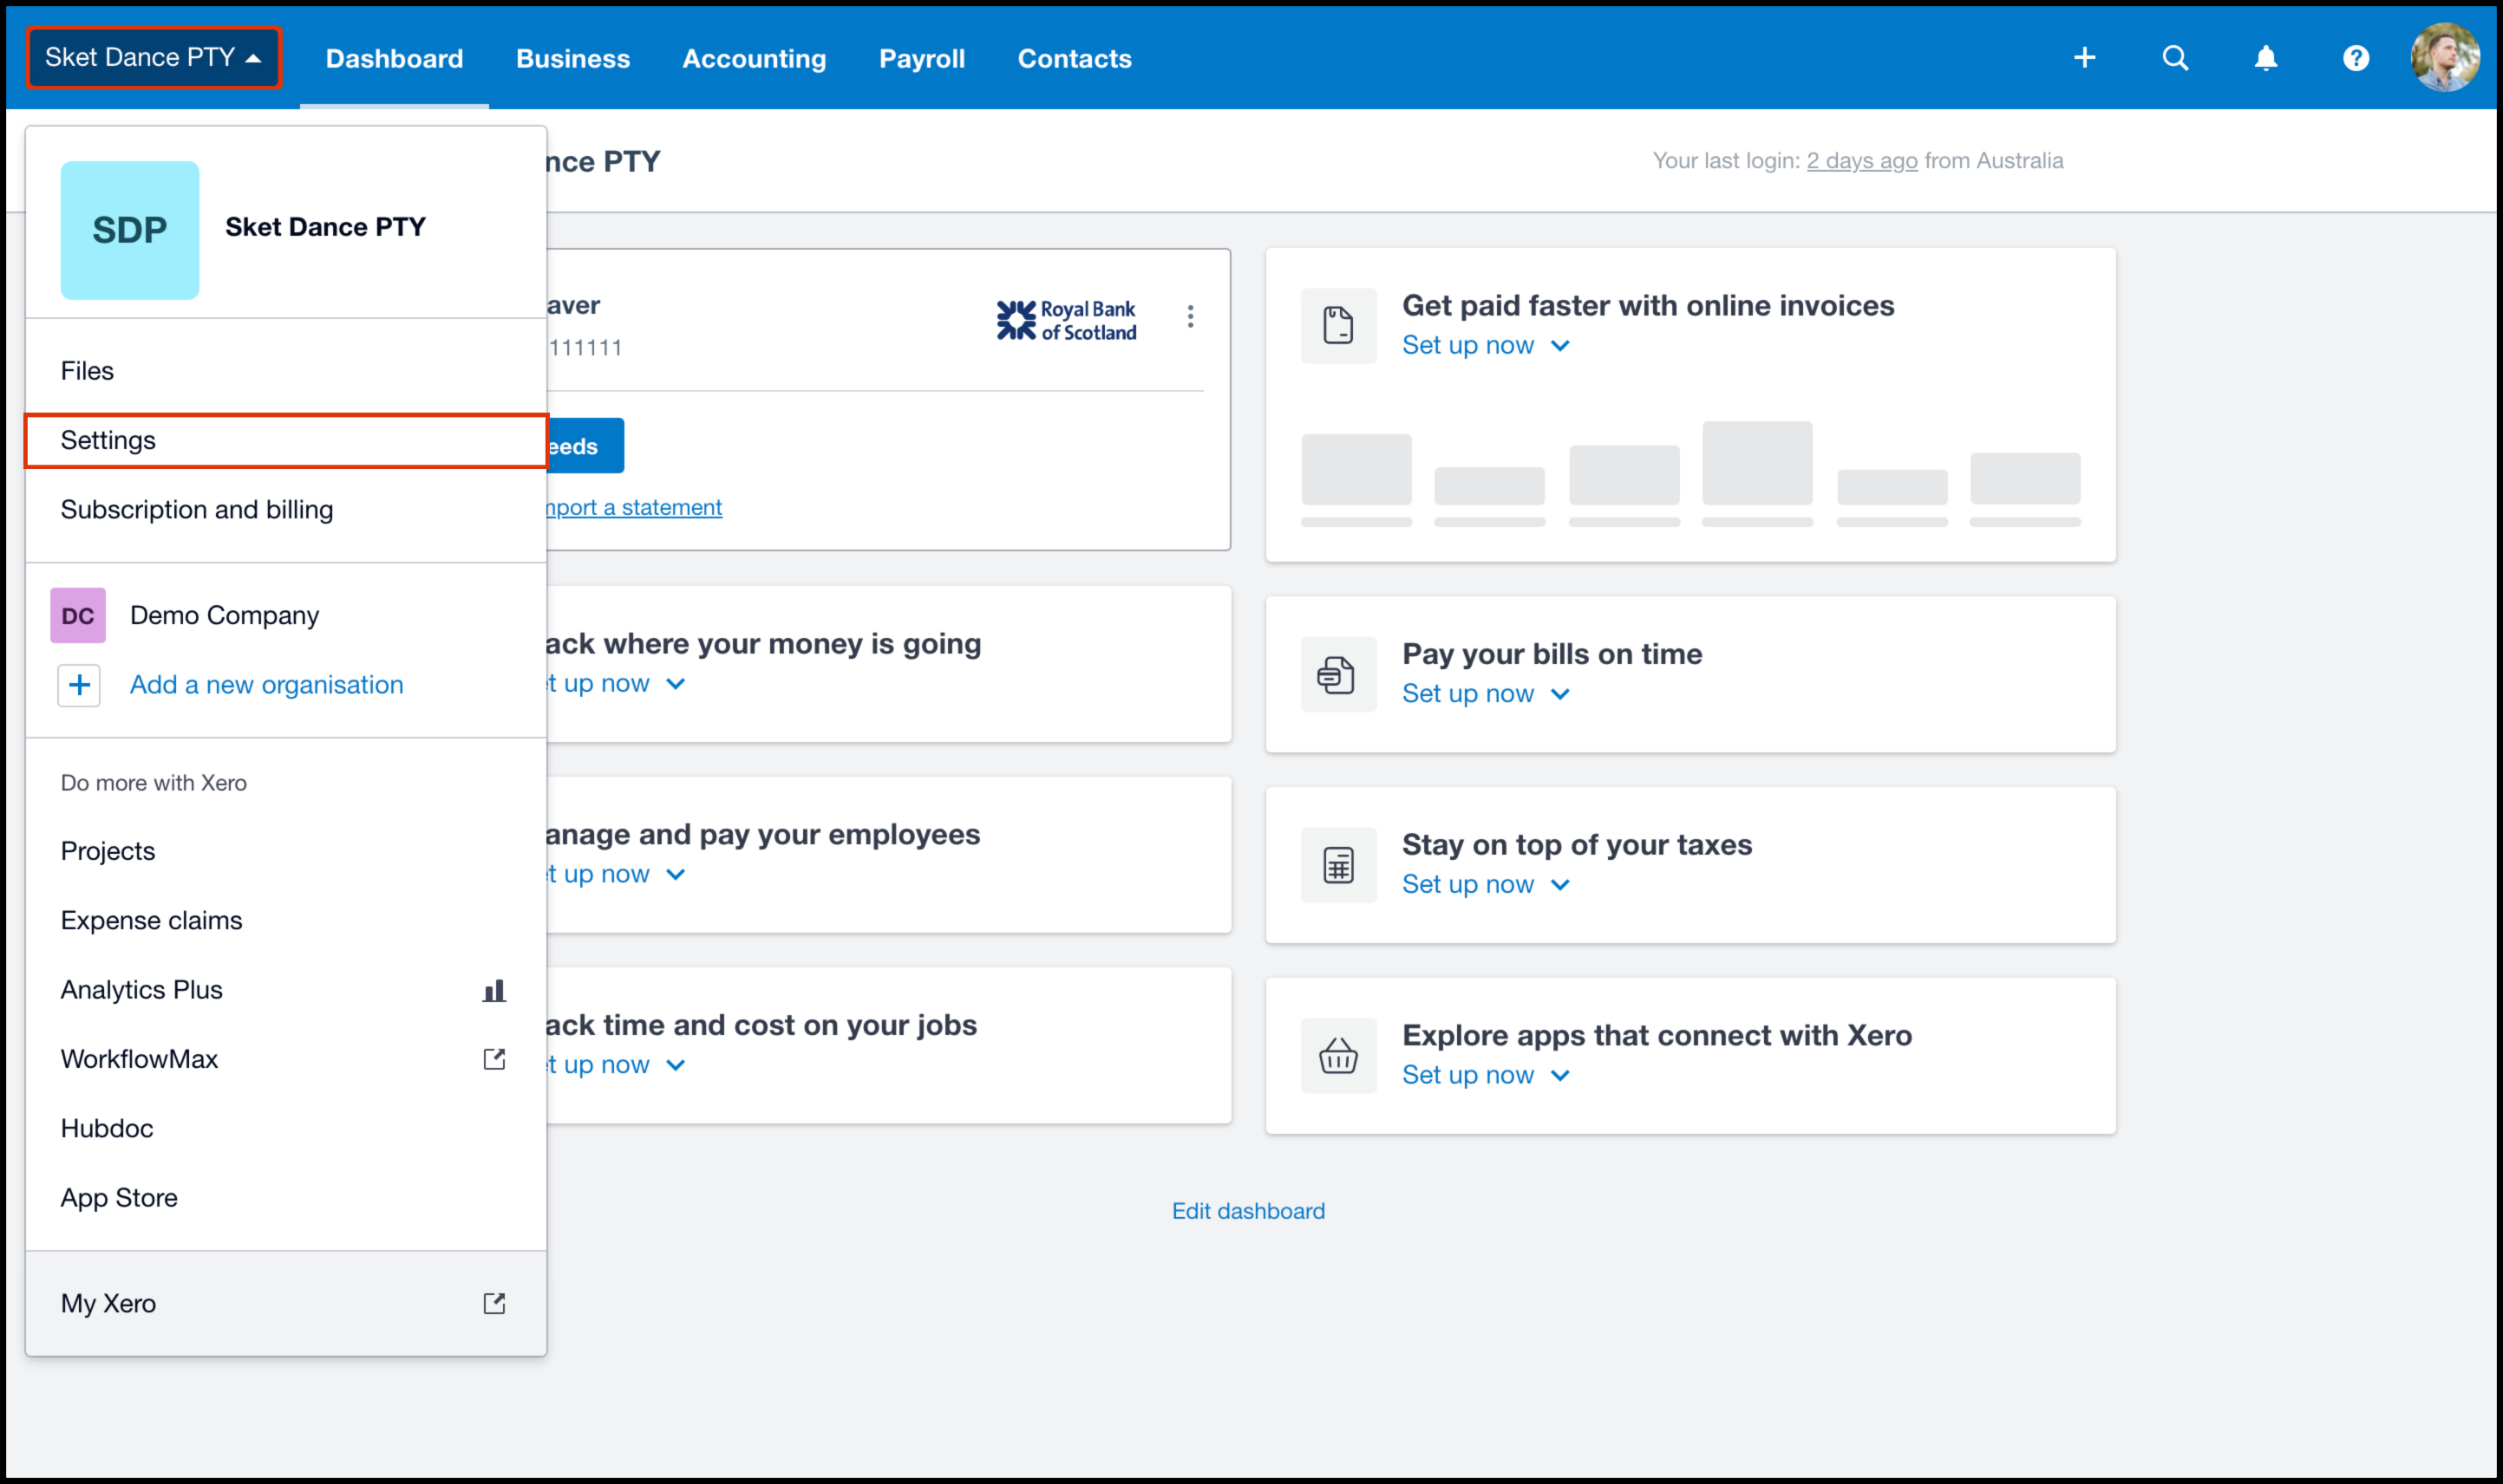Open My Xero external link
2503x1484 pixels.
point(108,1303)
